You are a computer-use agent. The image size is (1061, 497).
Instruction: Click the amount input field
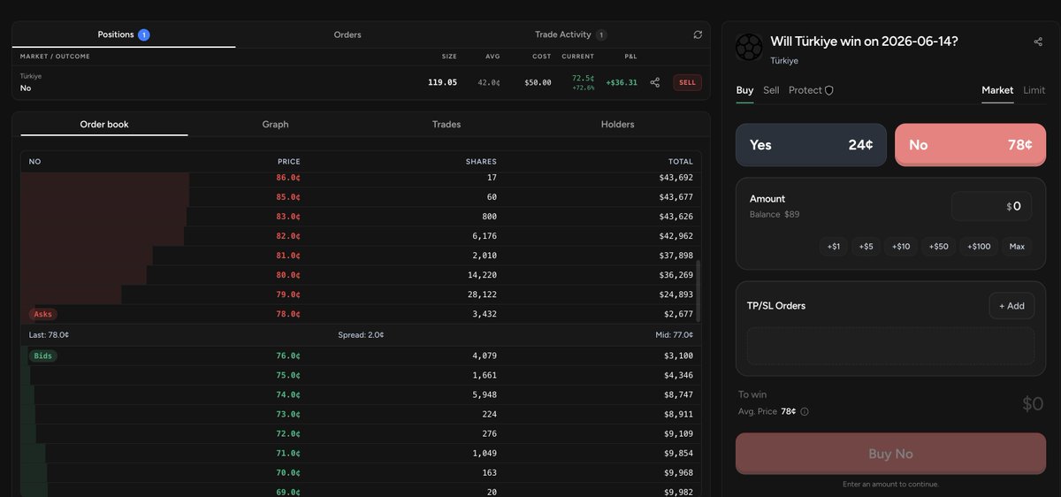pyautogui.click(x=991, y=206)
